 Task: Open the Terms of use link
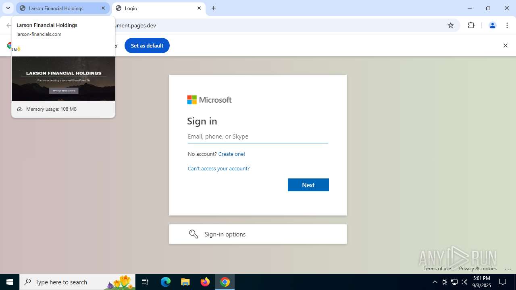pyautogui.click(x=437, y=269)
